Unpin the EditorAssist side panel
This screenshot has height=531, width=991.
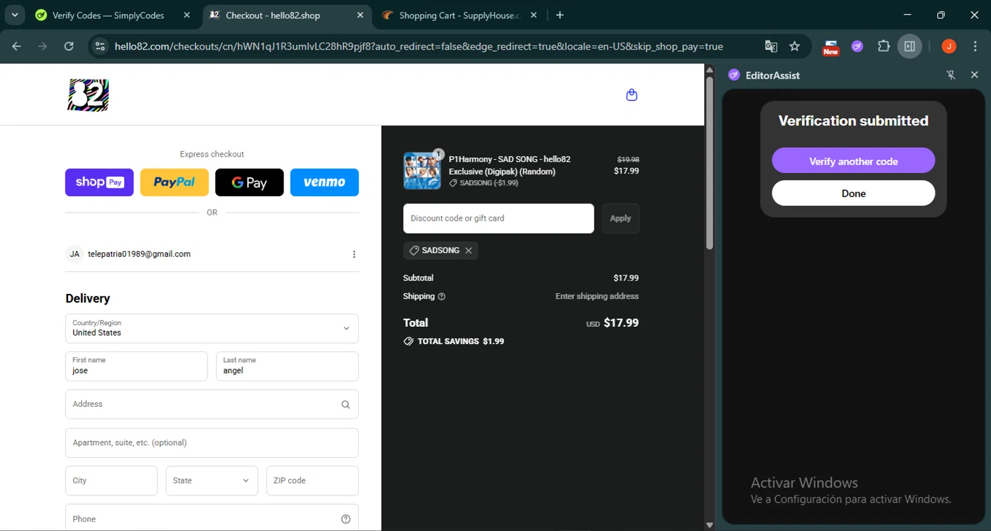point(951,75)
